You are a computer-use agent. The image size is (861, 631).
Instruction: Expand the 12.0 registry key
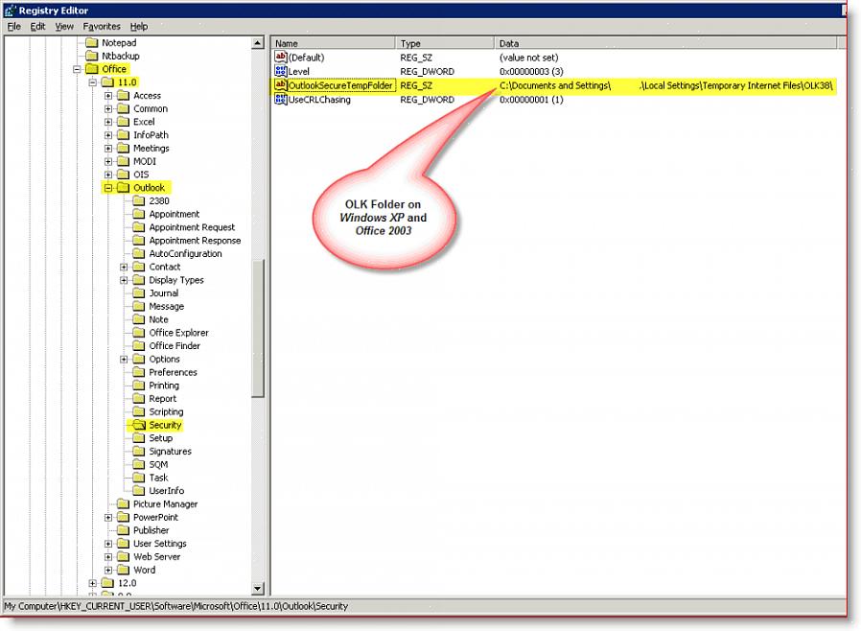click(x=93, y=583)
